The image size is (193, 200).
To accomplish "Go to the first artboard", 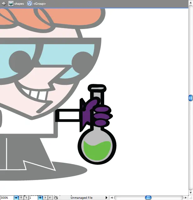I will [21, 198].
